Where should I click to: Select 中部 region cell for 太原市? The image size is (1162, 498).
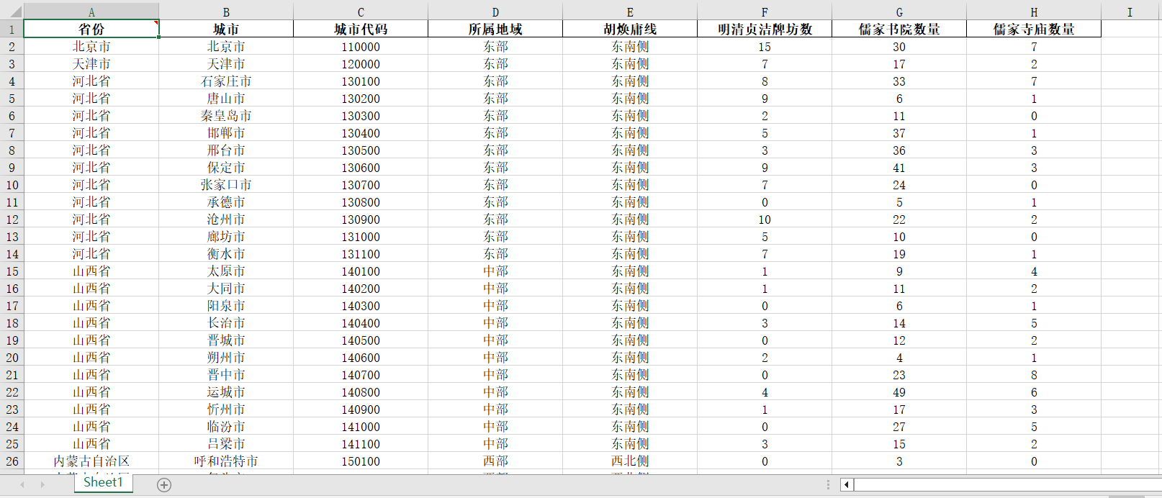(495, 271)
